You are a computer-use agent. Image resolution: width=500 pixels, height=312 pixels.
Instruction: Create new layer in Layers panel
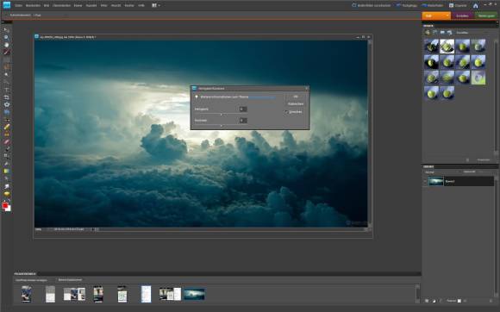coord(427,301)
